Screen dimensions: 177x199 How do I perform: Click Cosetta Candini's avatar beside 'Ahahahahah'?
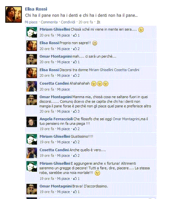pyautogui.click(x=31, y=86)
